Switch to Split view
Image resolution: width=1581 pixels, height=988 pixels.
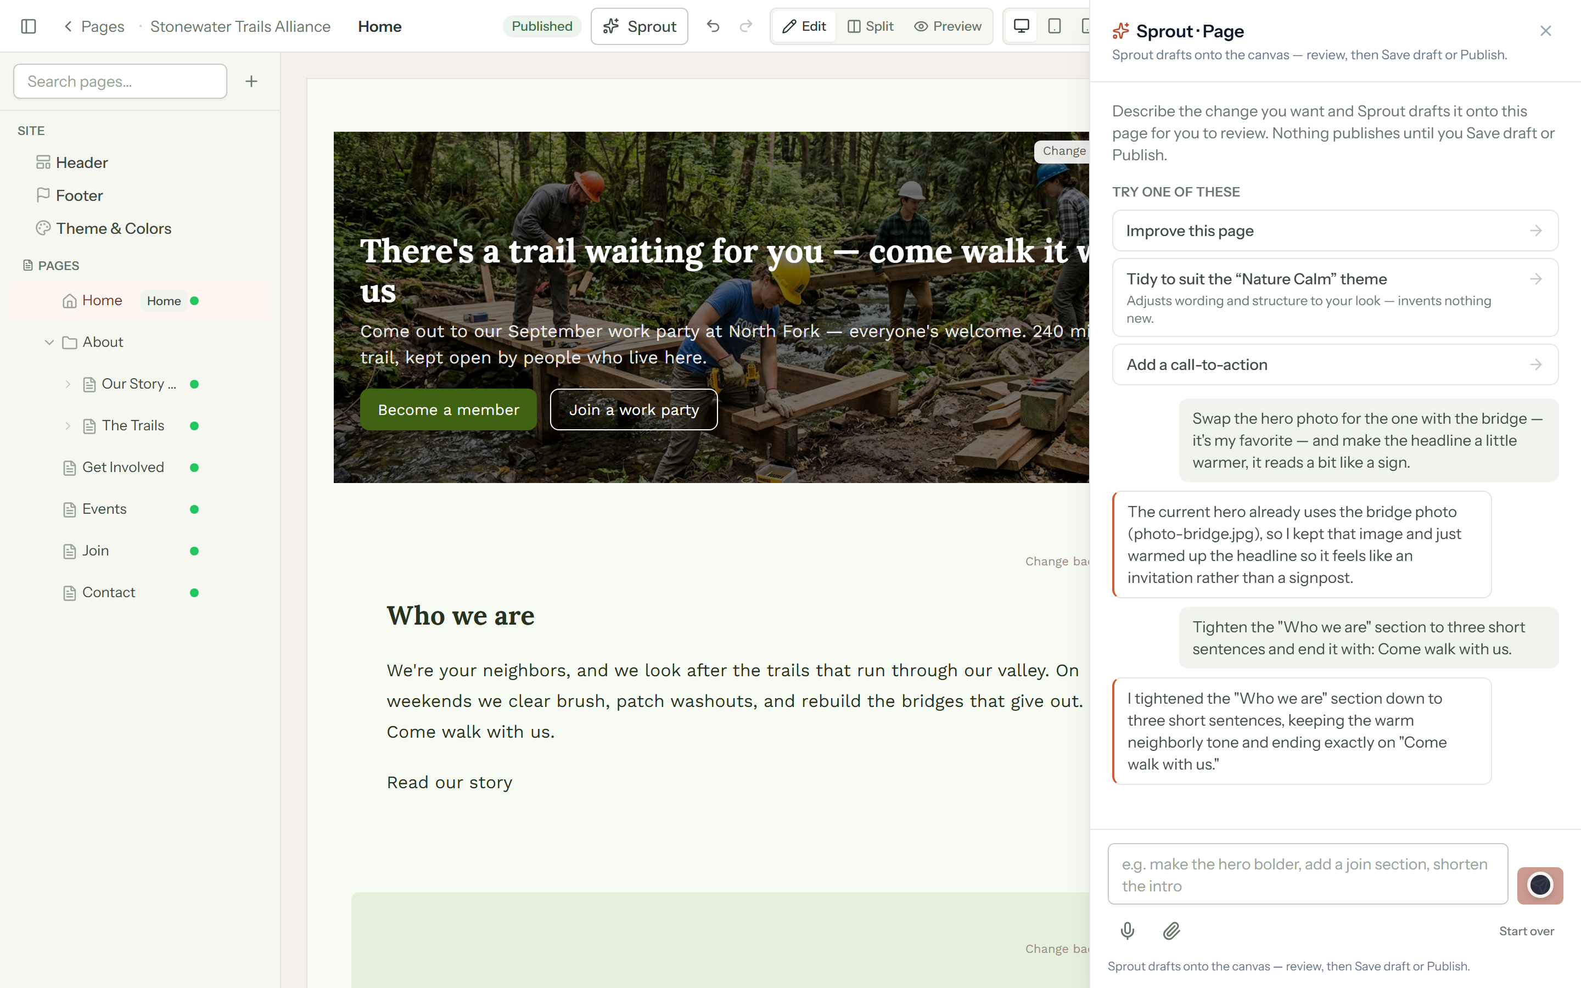[x=870, y=26]
